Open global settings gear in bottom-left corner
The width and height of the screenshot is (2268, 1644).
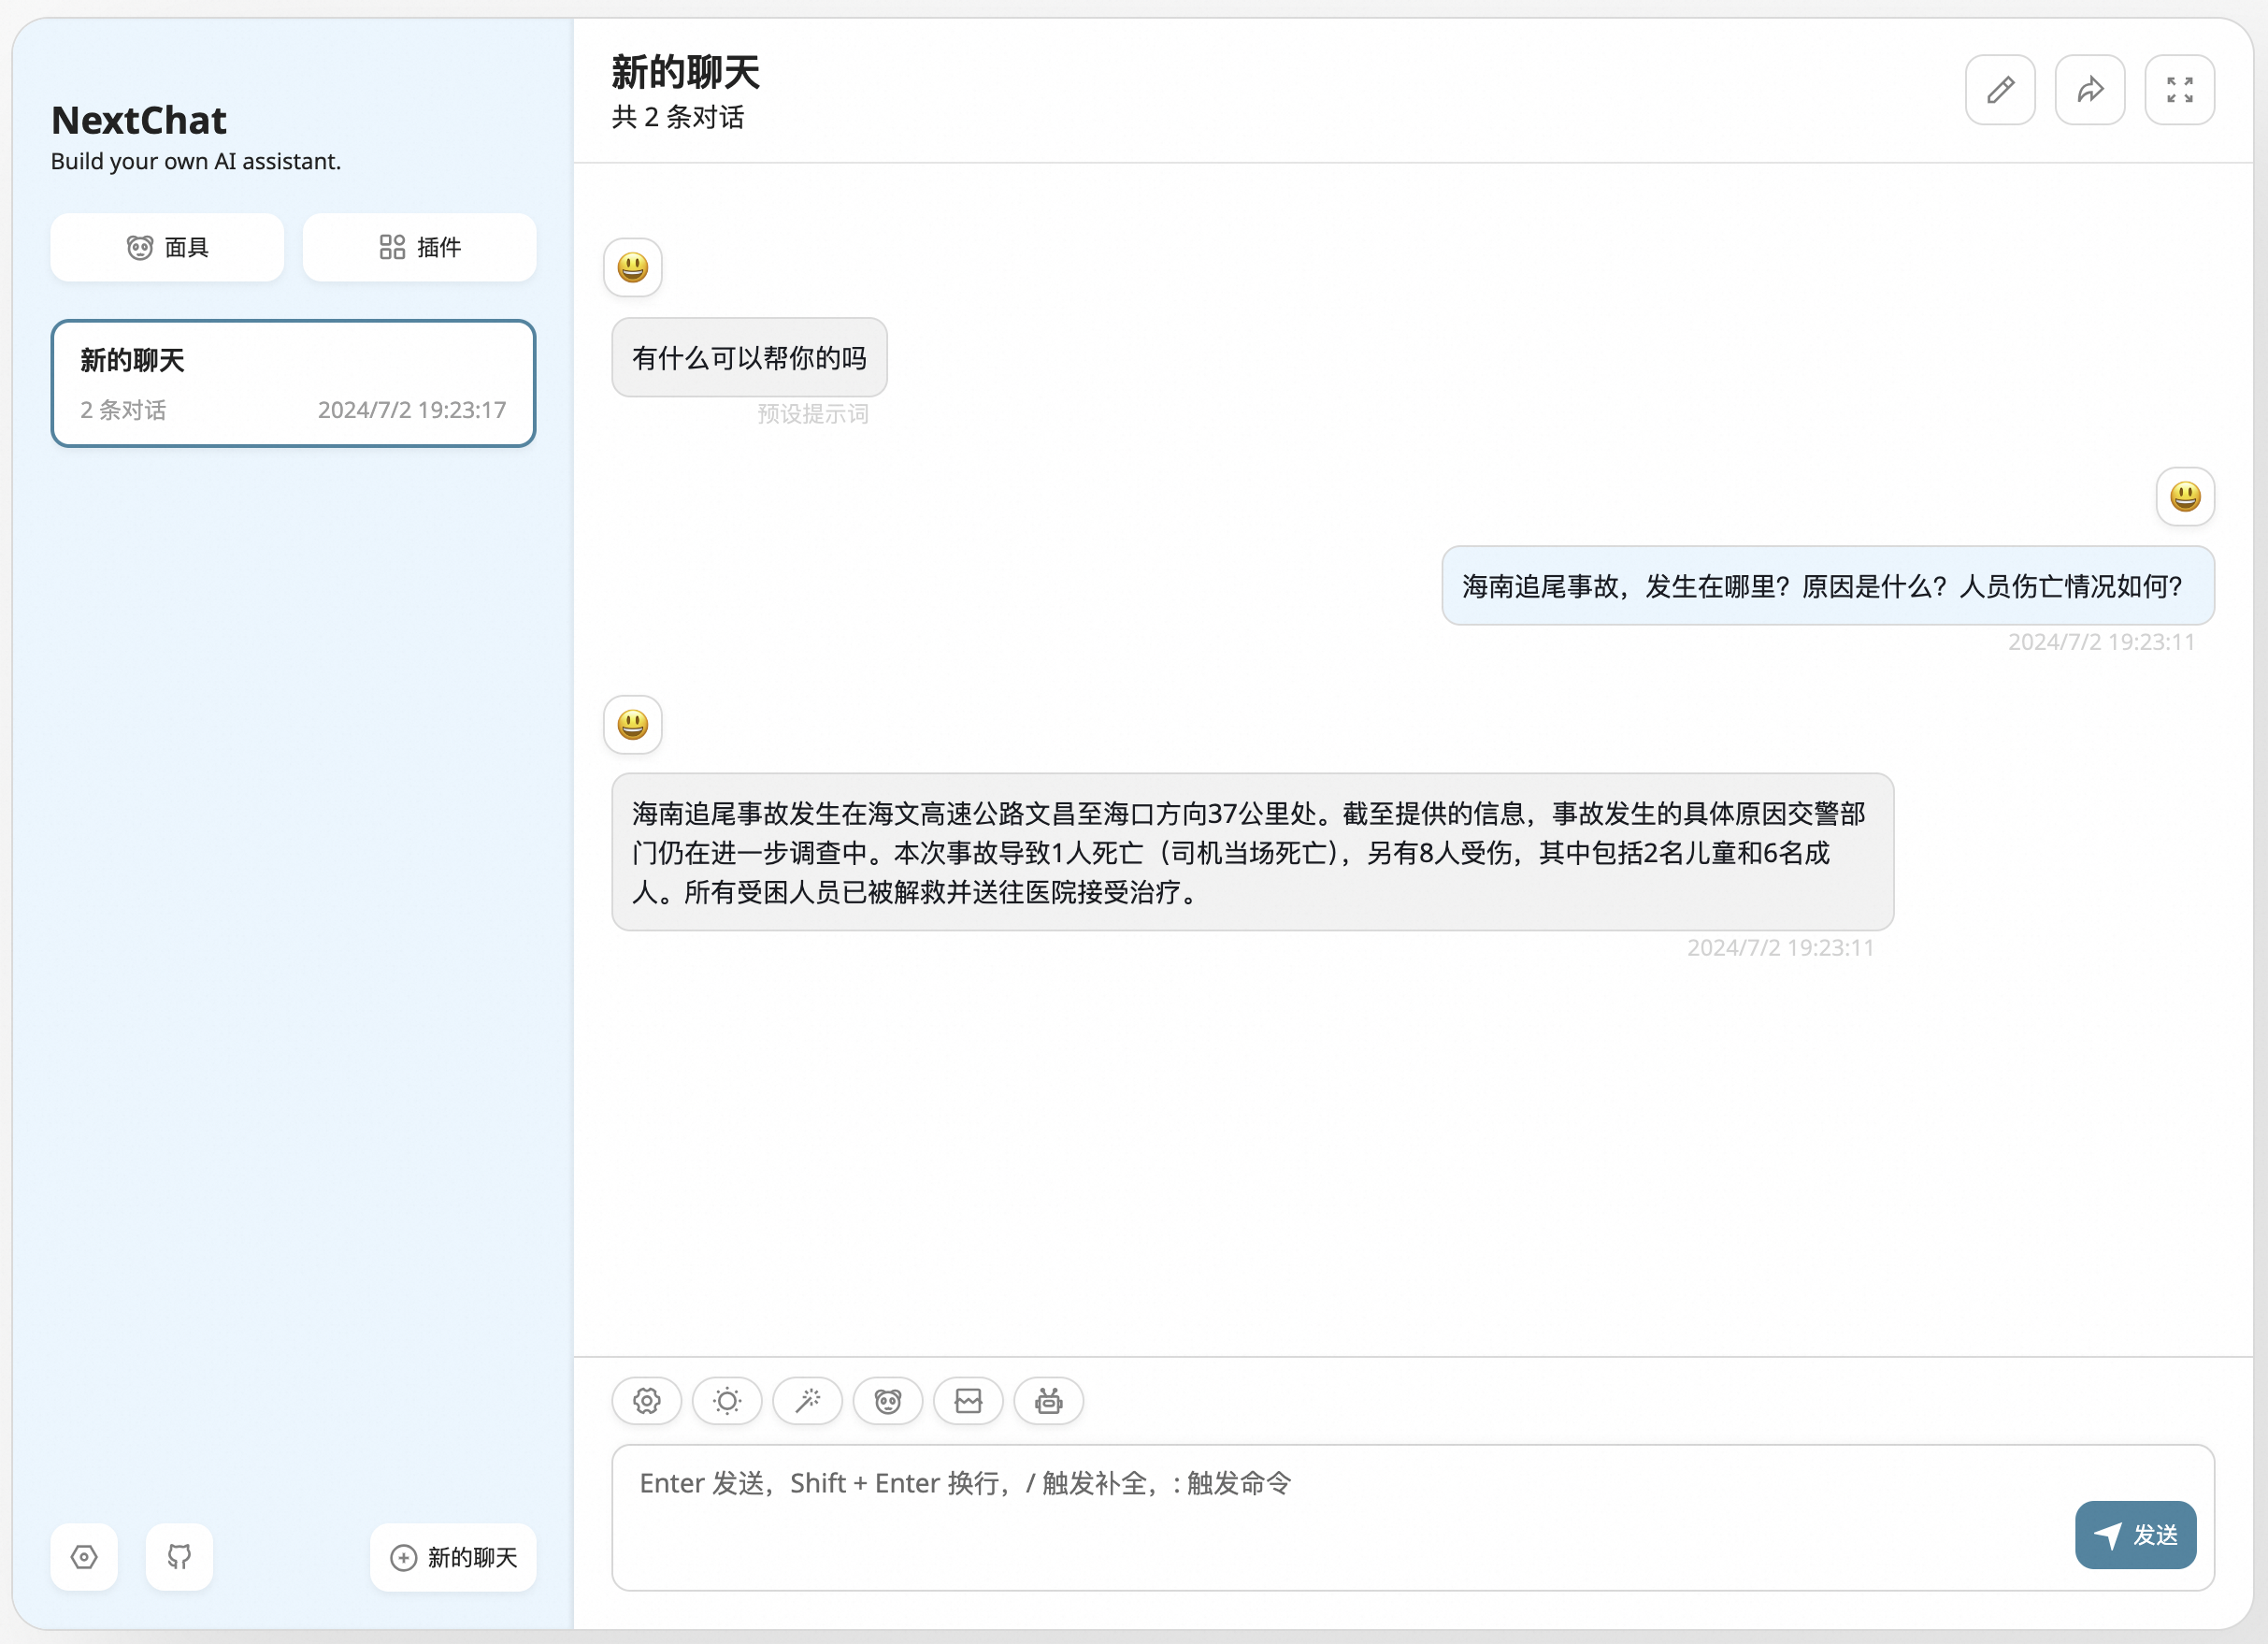[84, 1557]
